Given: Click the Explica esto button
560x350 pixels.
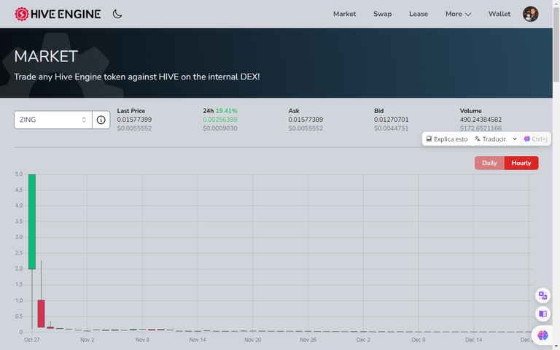Looking at the screenshot, I should pyautogui.click(x=446, y=139).
